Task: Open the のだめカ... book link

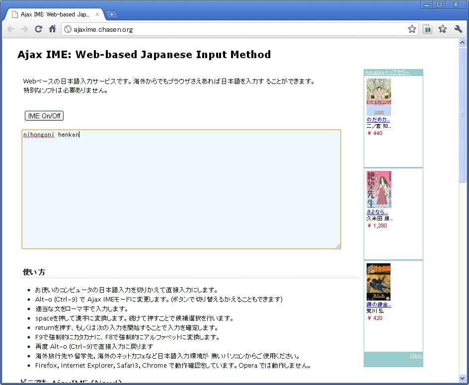Action: 378,120
